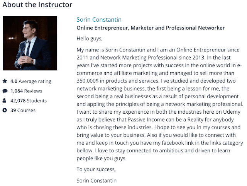Screen dimensions: 247x186
Task: Open Sorin Constantin's profile photo
Action: point(30,43)
